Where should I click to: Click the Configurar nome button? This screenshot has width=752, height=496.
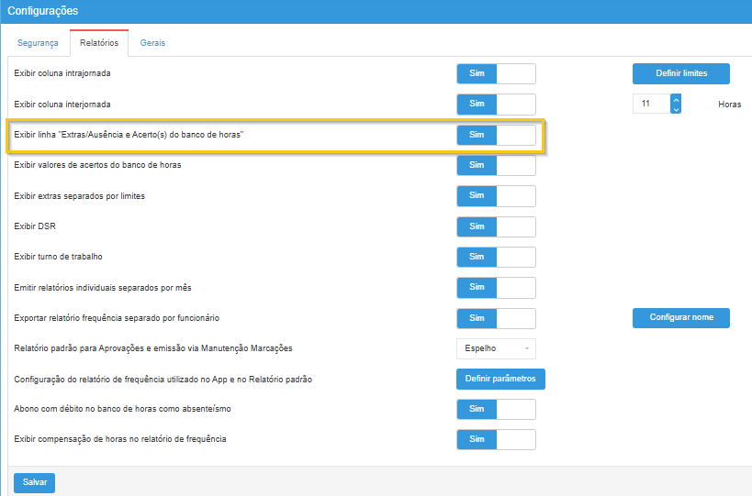click(x=680, y=317)
